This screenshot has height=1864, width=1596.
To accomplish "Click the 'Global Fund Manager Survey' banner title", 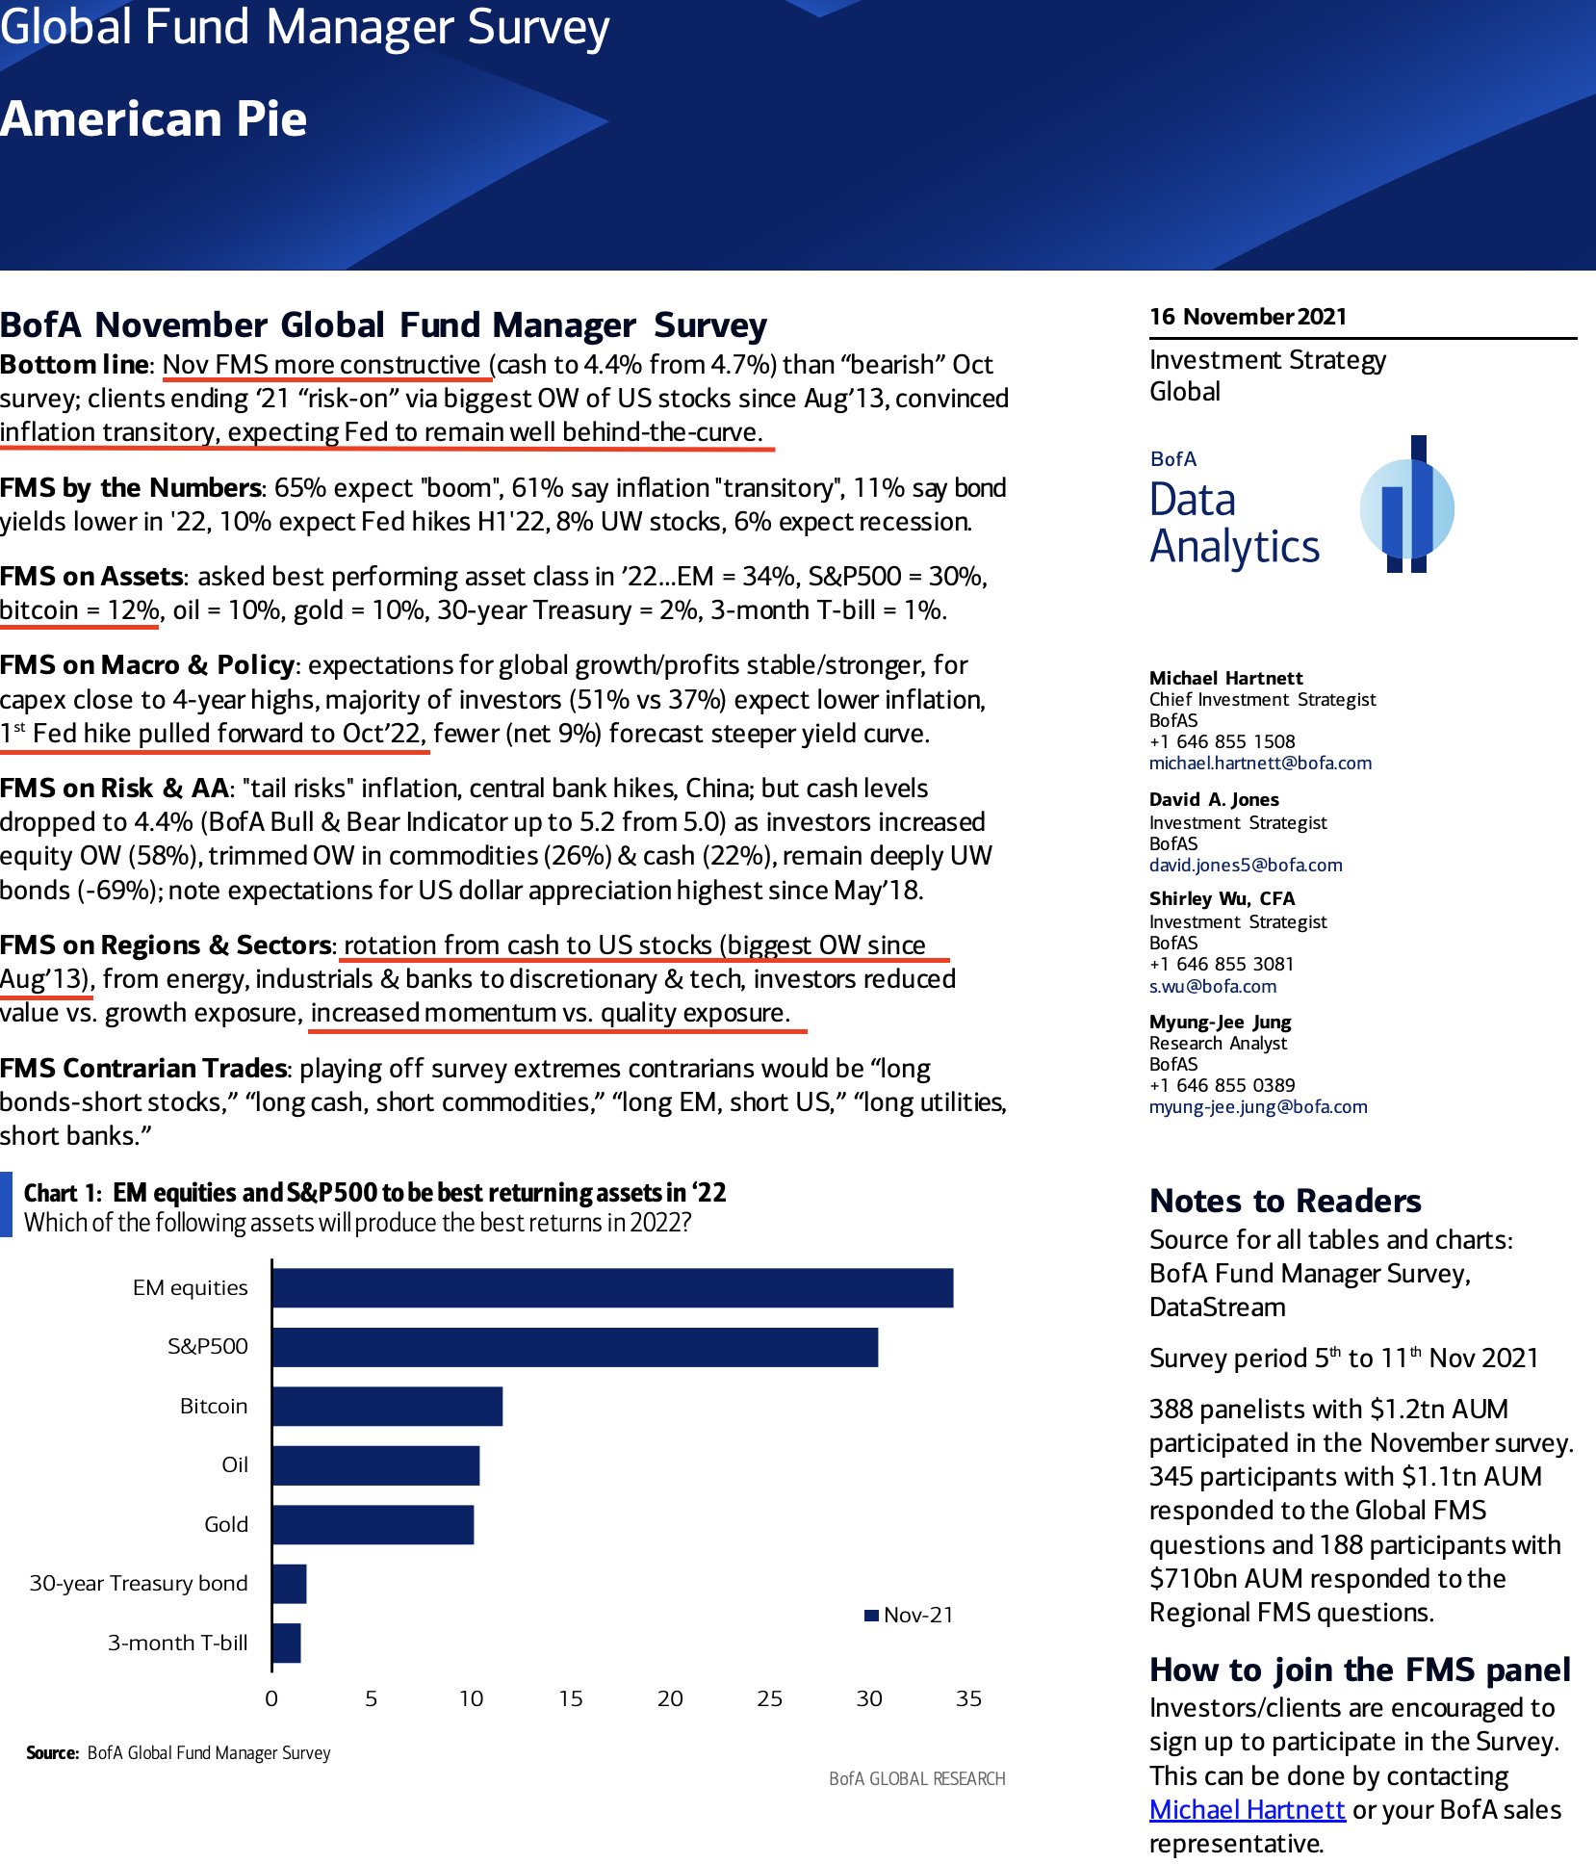I will (305, 27).
